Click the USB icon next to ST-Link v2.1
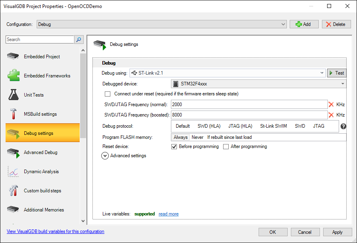Viewport: 357px width, 243px height. 134,73
